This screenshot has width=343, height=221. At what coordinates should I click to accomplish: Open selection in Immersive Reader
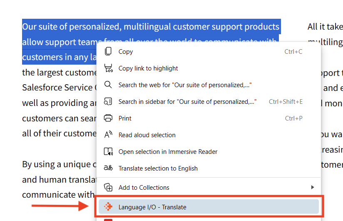209,151
